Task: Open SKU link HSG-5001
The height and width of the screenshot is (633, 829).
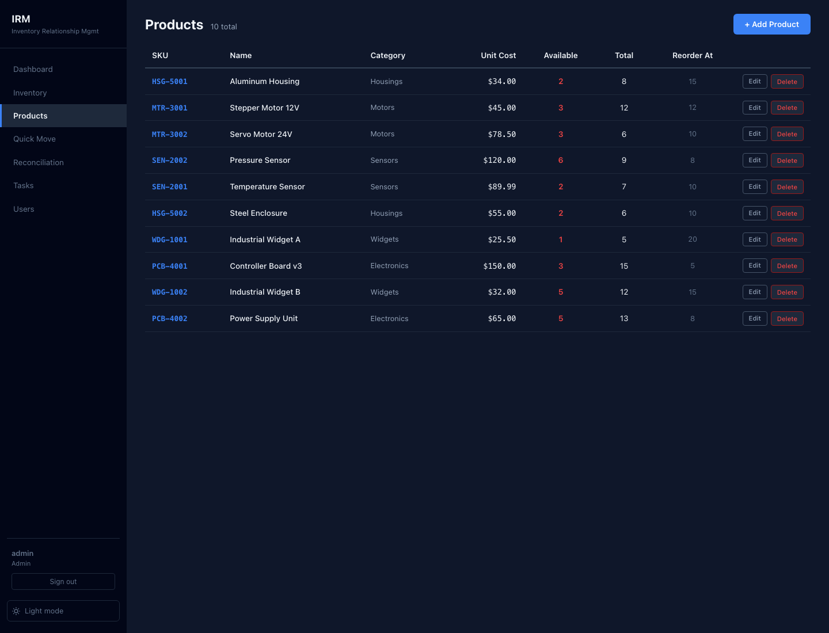Action: click(x=169, y=82)
